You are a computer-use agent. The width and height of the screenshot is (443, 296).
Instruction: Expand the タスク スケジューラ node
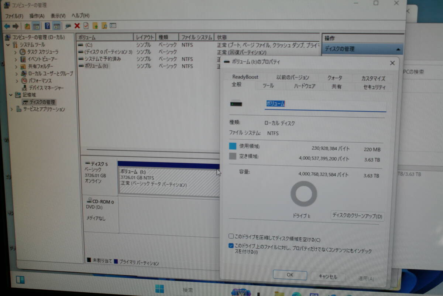click(x=16, y=52)
